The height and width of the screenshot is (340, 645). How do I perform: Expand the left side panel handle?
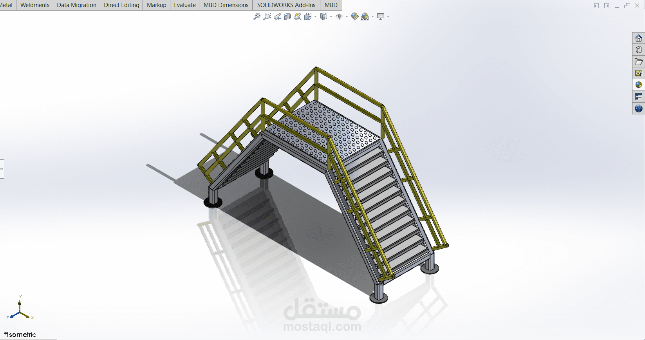(x=2, y=169)
